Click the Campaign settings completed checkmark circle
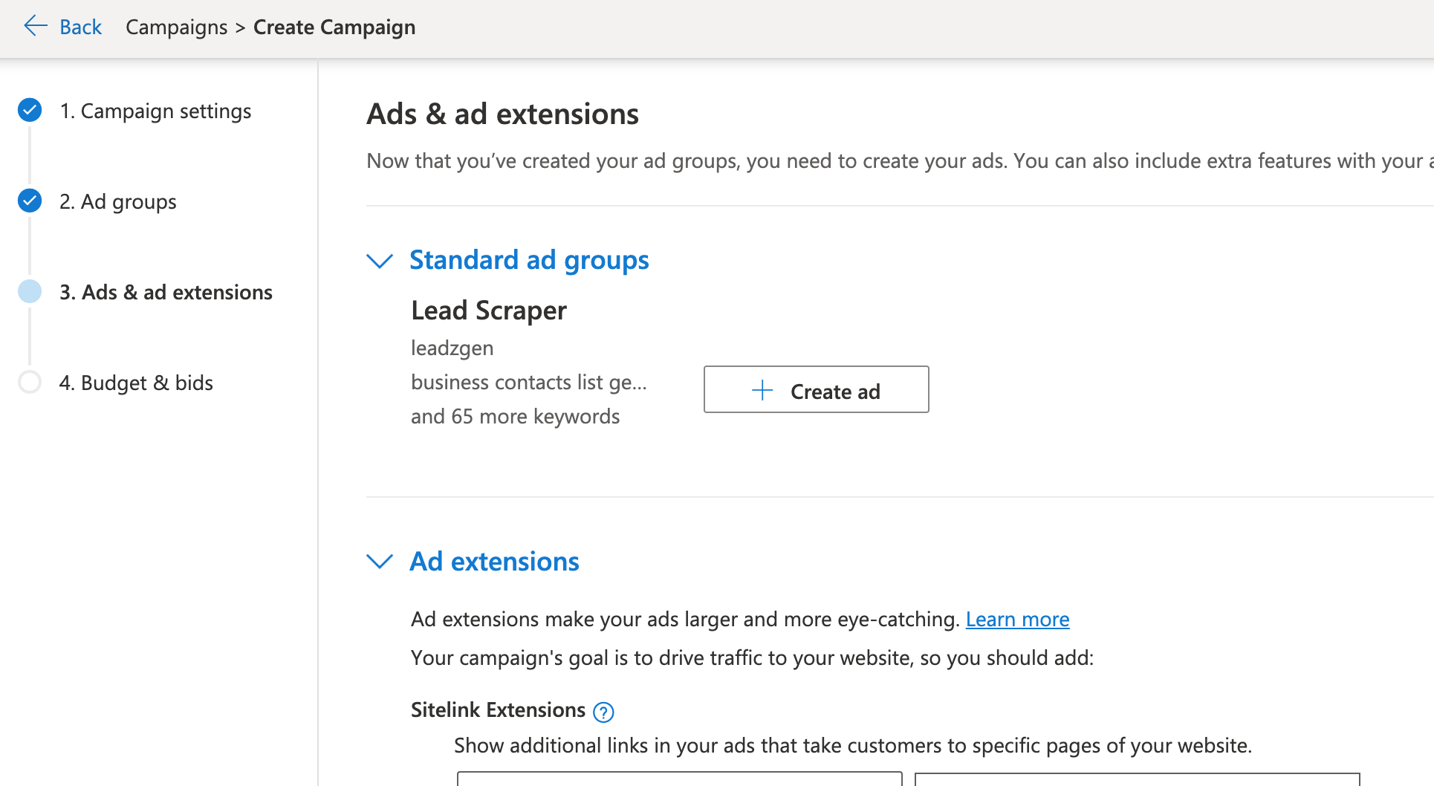 (x=29, y=109)
